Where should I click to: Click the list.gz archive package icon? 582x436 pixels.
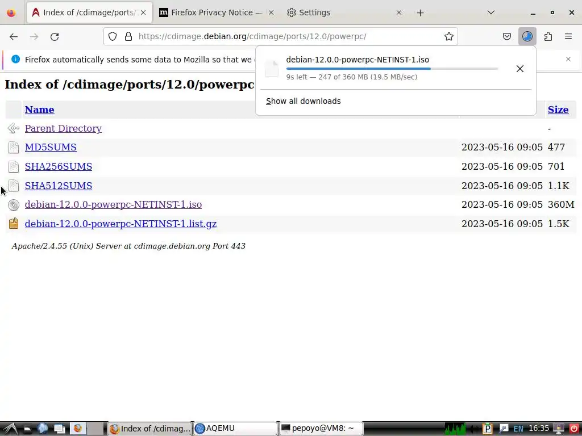tap(14, 224)
